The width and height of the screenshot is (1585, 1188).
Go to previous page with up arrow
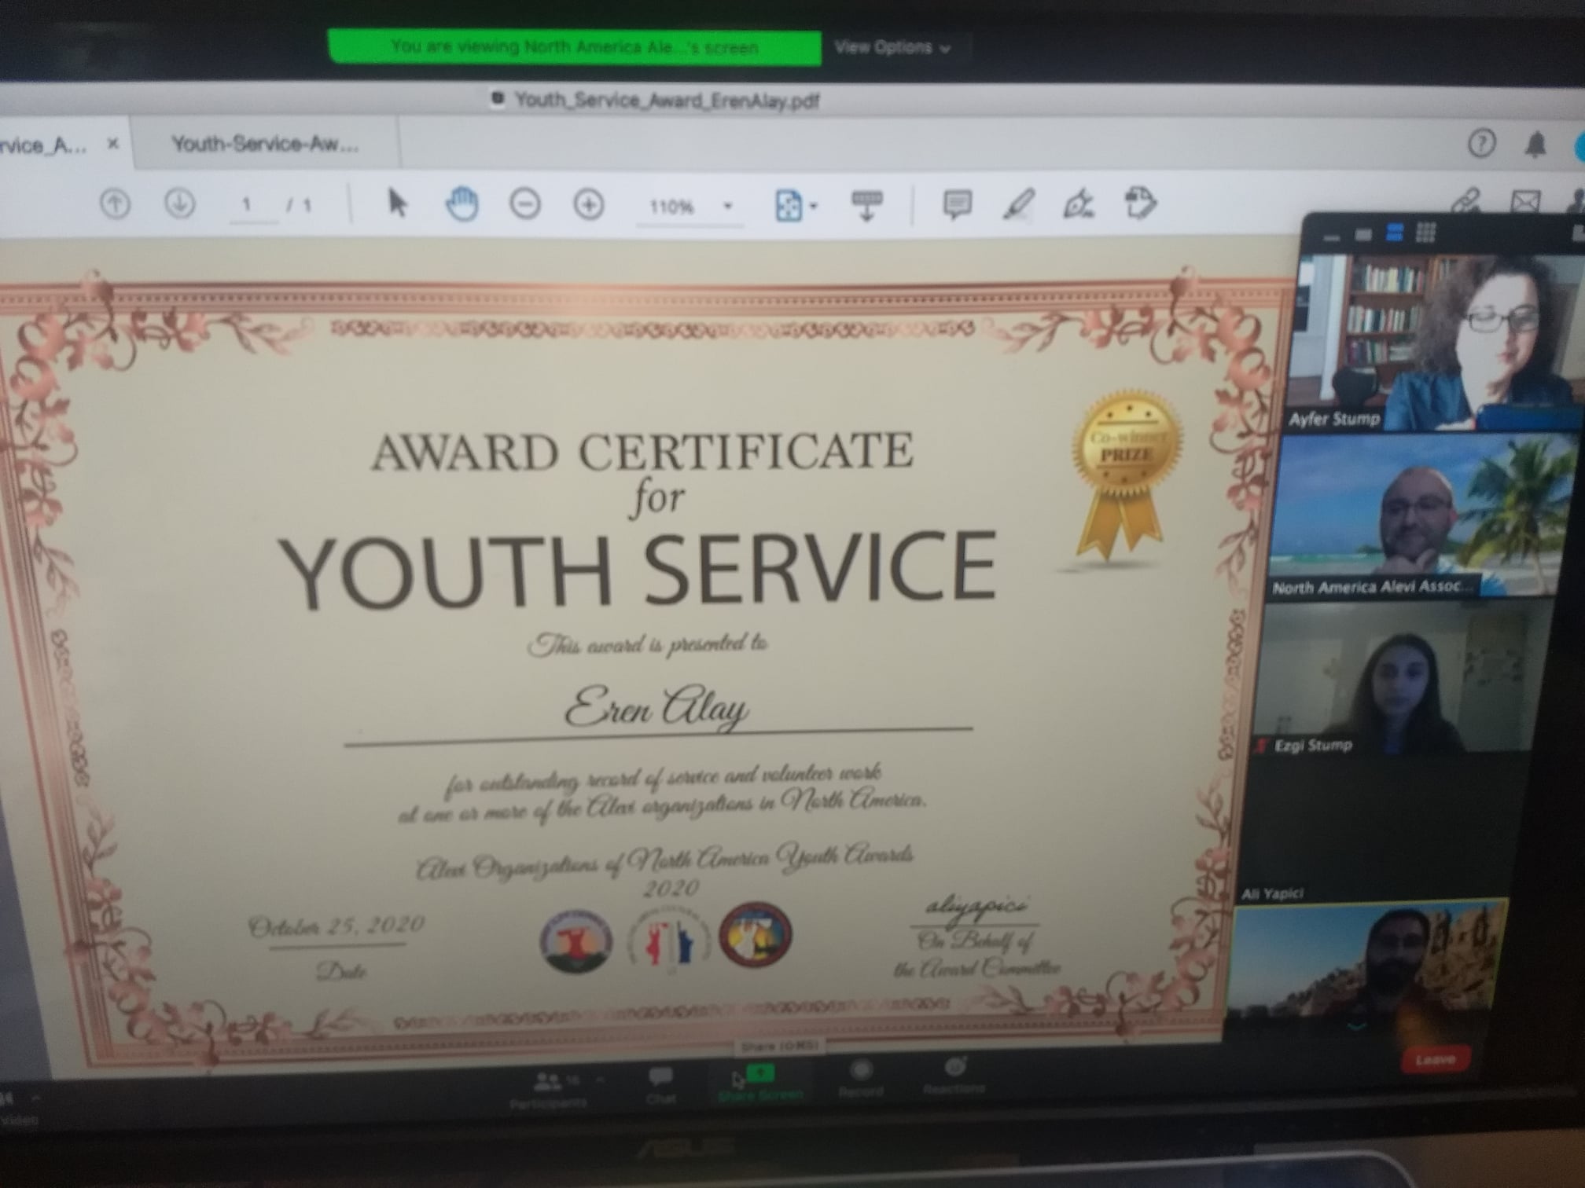116,204
